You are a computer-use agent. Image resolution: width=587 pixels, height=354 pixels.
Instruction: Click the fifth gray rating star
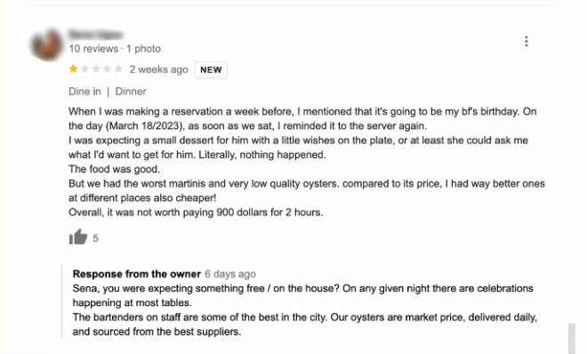(118, 68)
